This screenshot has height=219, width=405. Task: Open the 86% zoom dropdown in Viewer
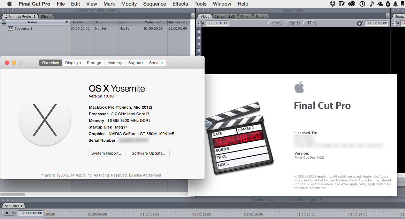(276, 23)
